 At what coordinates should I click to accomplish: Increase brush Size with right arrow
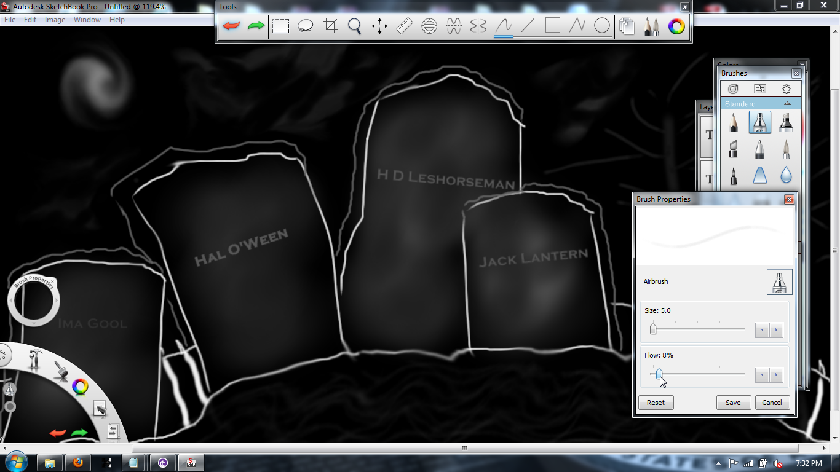[x=777, y=330]
